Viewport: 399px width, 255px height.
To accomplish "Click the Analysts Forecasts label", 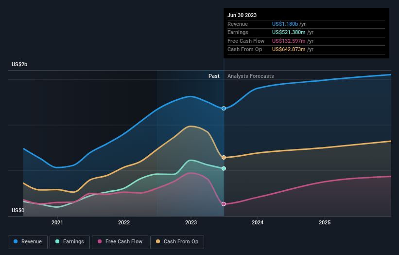I will tap(251, 76).
